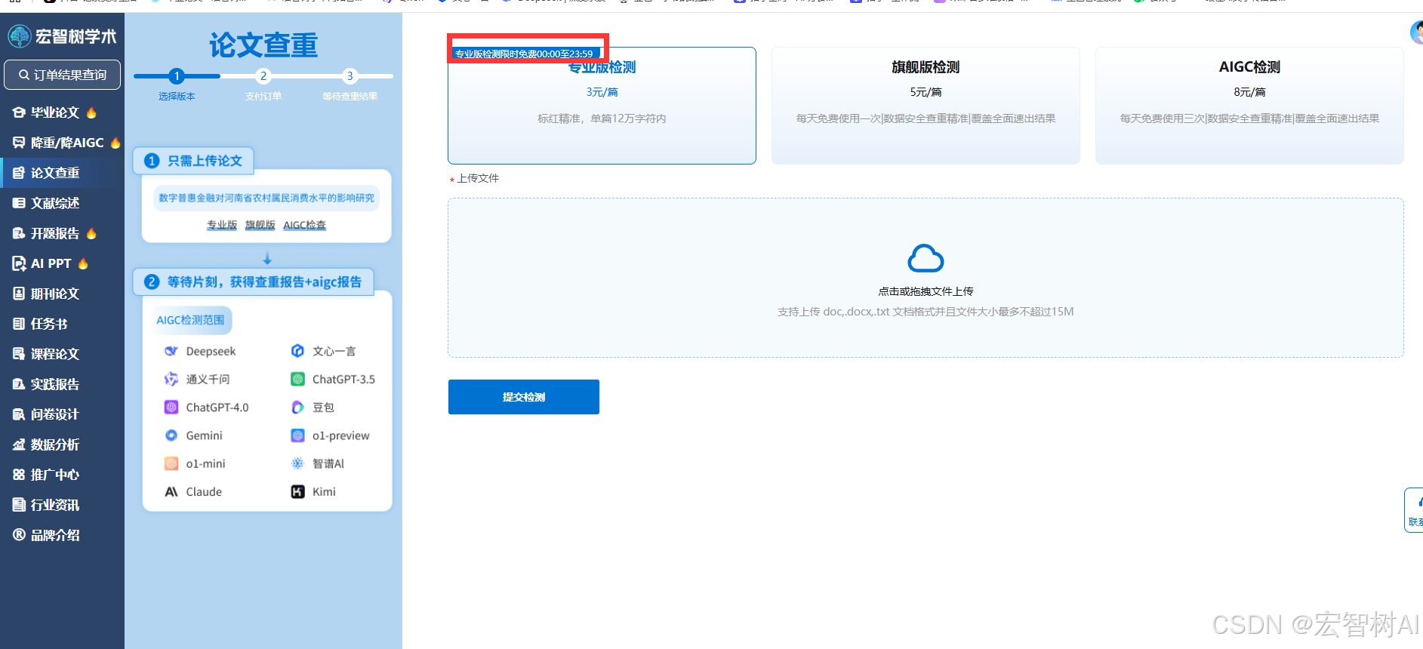Click the o1-mini icon
The height and width of the screenshot is (649, 1423).
click(171, 463)
